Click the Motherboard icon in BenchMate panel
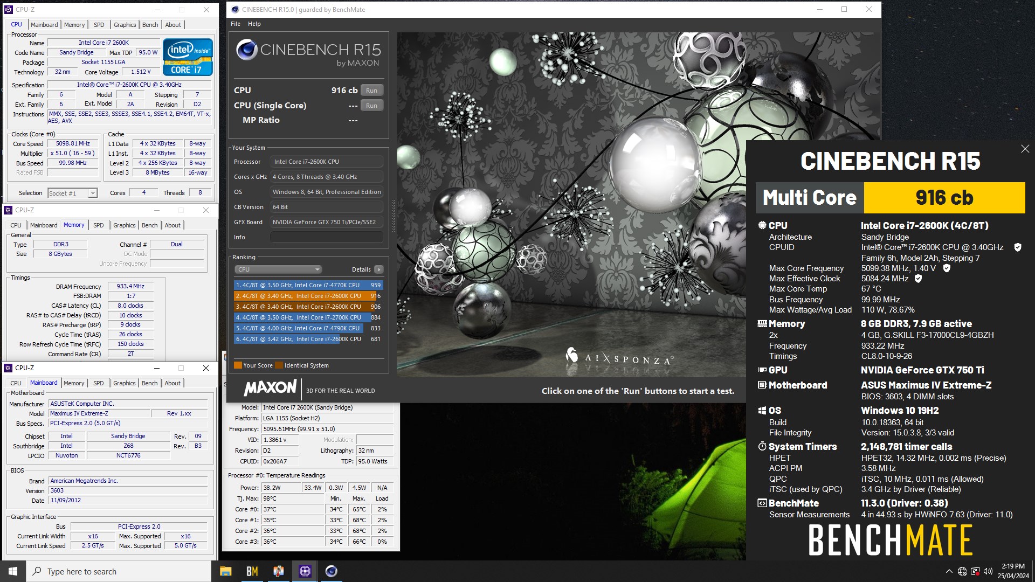1035x582 pixels. (762, 385)
